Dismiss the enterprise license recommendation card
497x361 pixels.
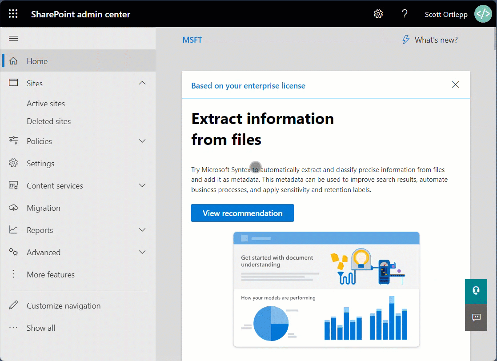[x=455, y=84]
